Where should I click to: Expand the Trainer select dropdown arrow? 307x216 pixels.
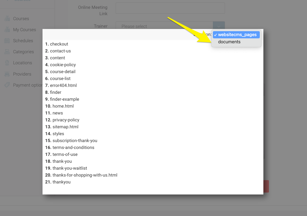219,26
